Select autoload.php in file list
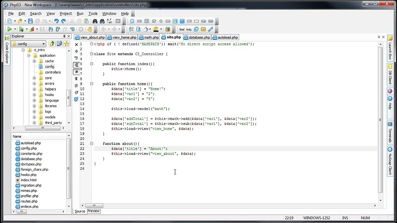This screenshot has width=397, height=223. [x=31, y=143]
